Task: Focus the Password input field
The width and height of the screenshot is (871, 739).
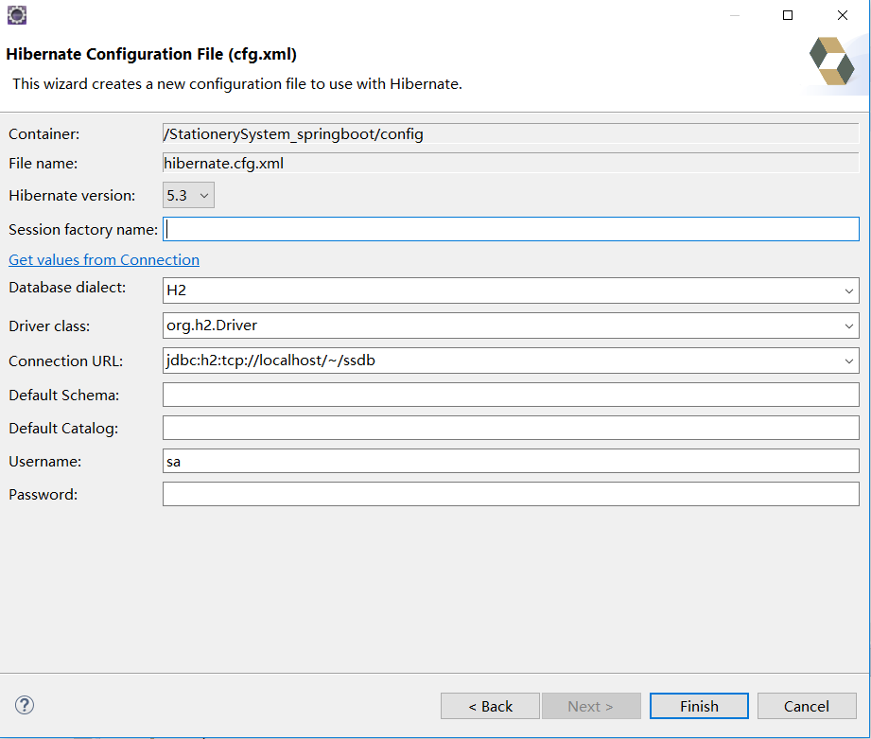Action: point(511,494)
